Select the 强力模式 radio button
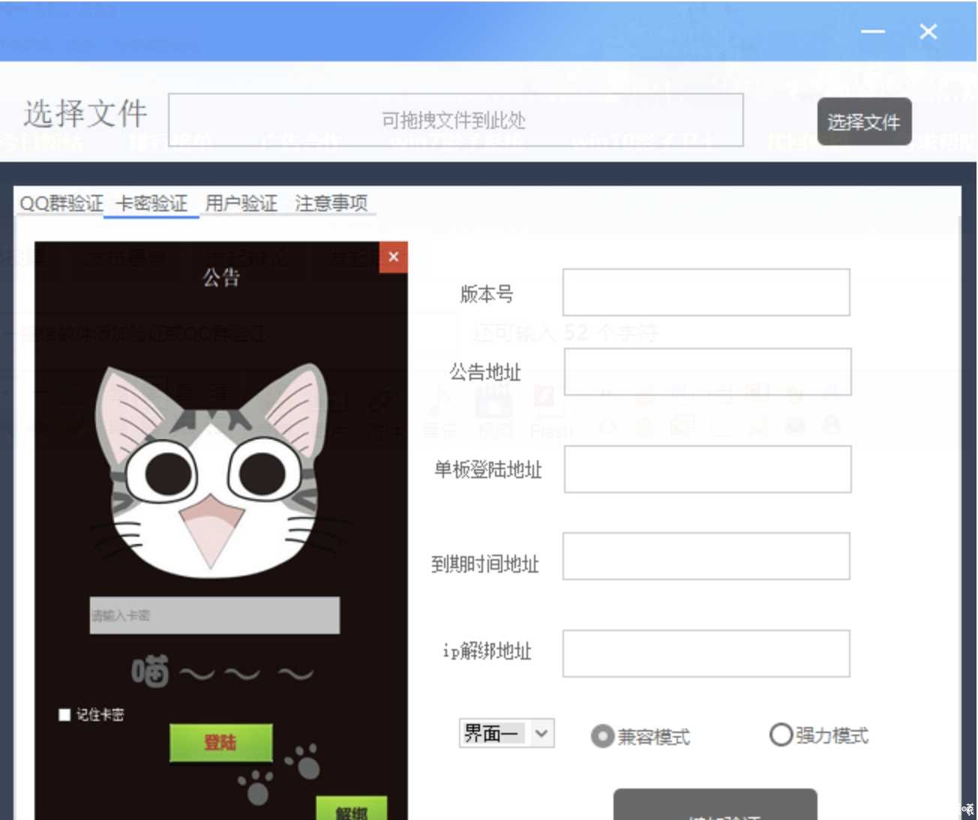978x820 pixels. 781,735
